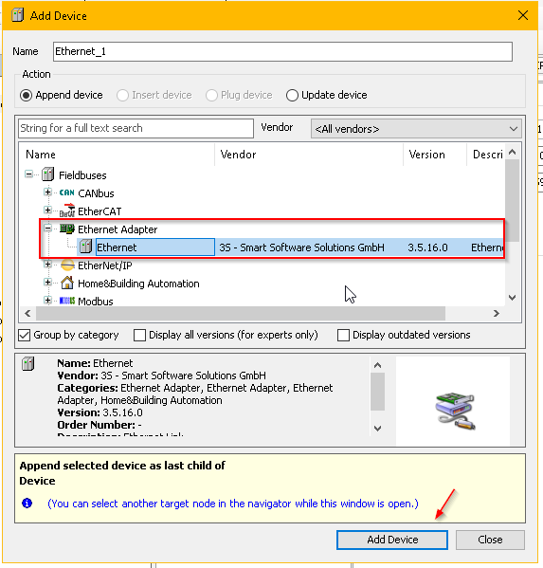Click the CANbus icon
Viewport: 543px width, 568px height.
click(67, 192)
